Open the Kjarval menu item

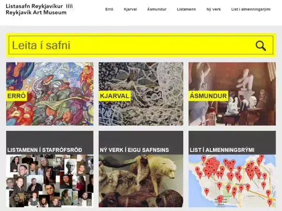point(130,9)
